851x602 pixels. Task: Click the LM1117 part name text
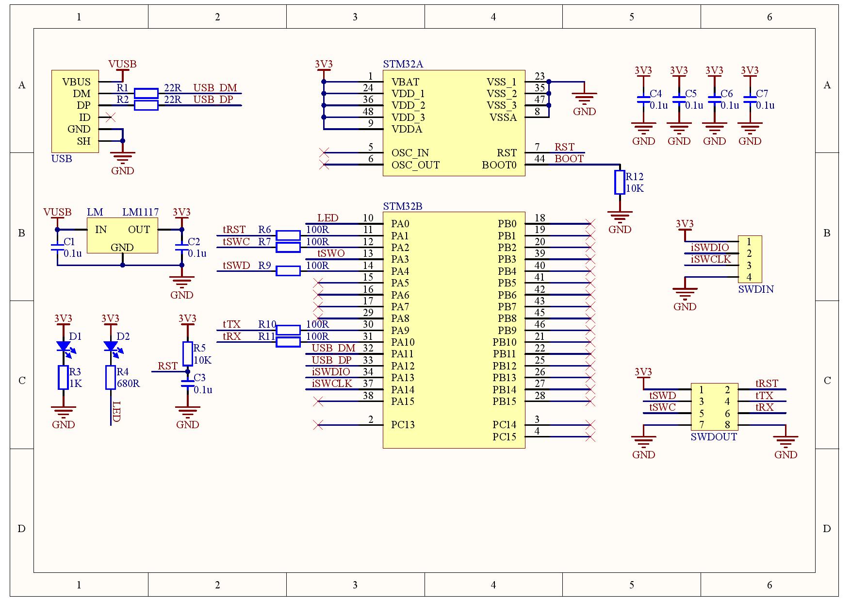pos(140,212)
